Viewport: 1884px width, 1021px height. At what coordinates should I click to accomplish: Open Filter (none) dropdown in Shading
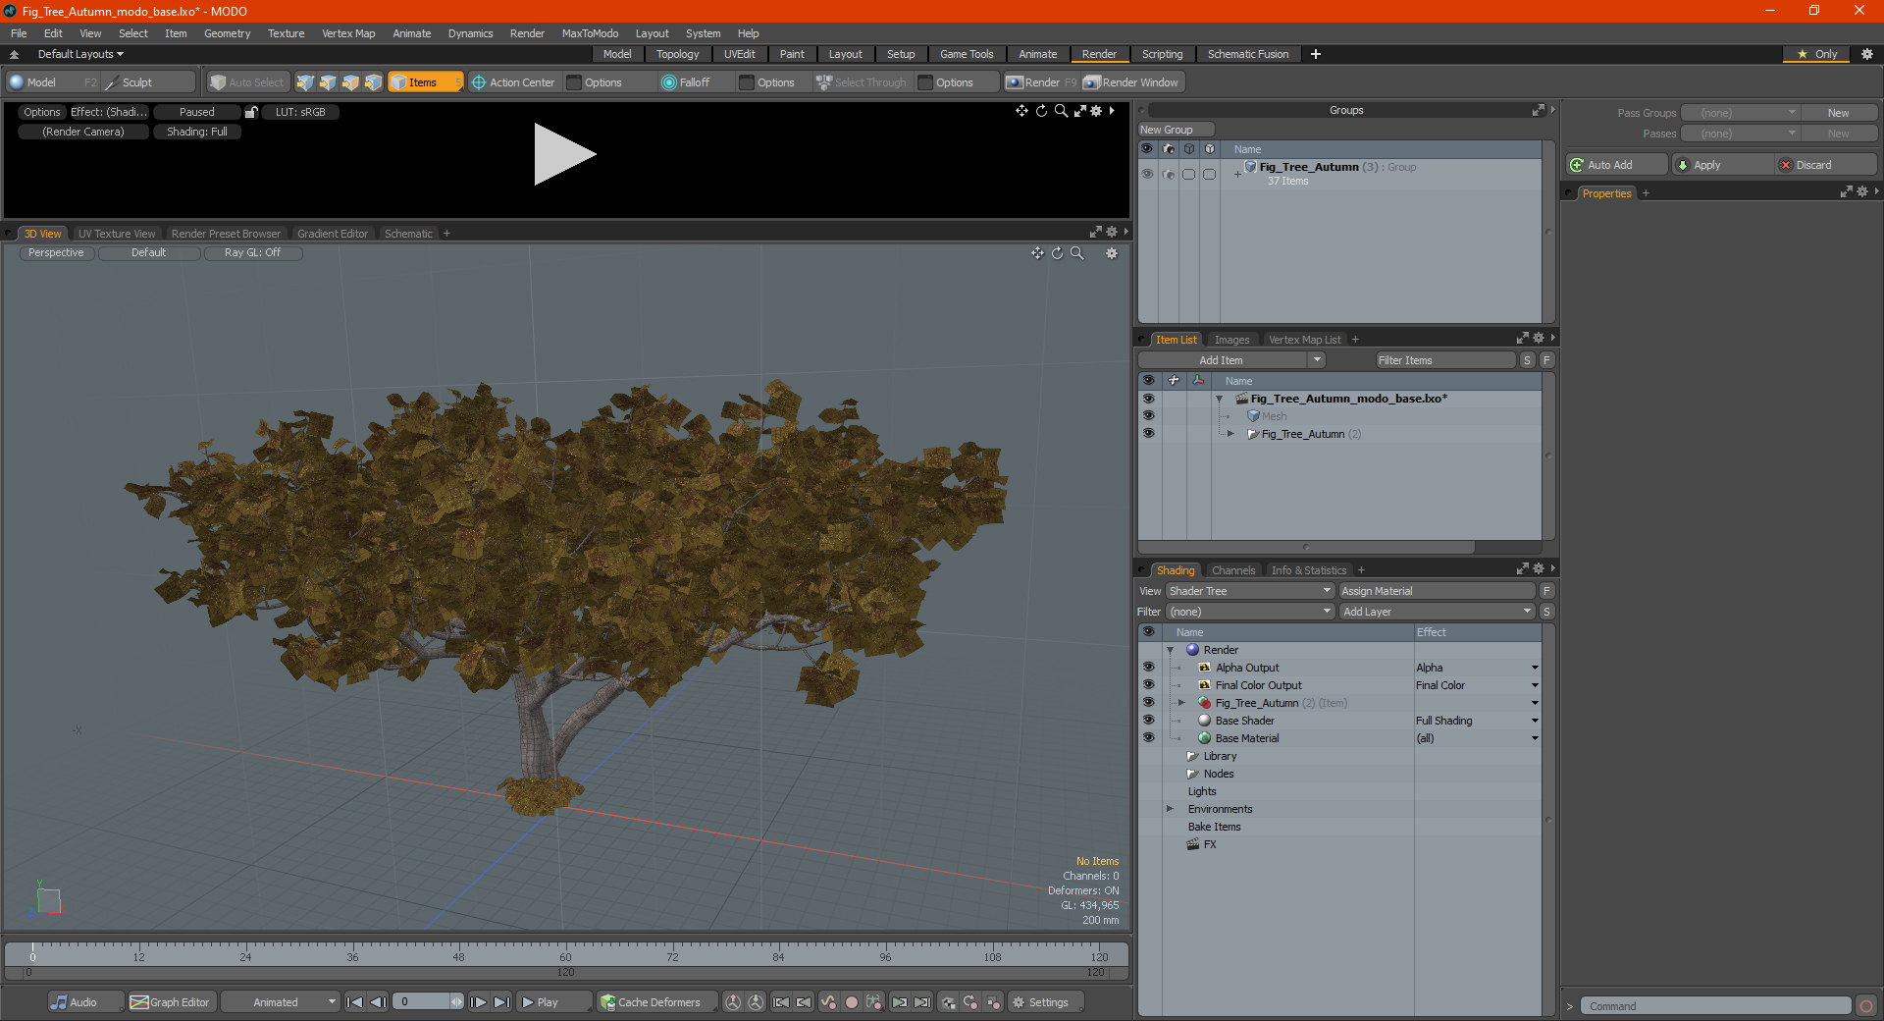click(x=1250, y=612)
